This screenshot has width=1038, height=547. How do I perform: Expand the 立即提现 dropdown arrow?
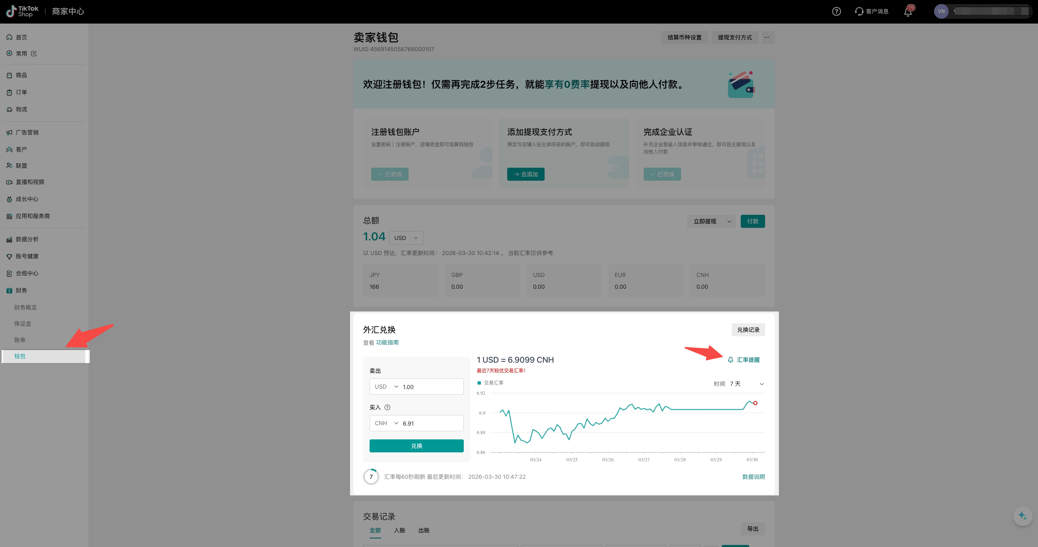729,221
